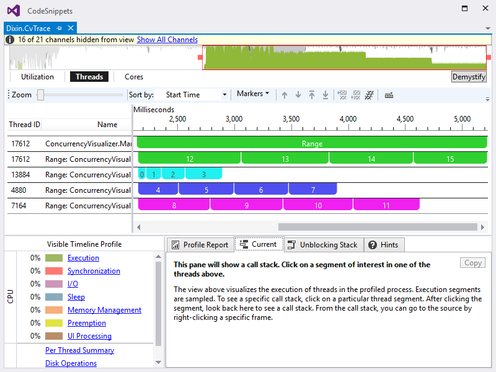Click the hide all threads hatched icon
The image size is (496, 372).
pos(369,95)
